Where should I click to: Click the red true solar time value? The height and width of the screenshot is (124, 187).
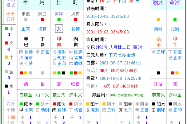[x=108, y=32]
